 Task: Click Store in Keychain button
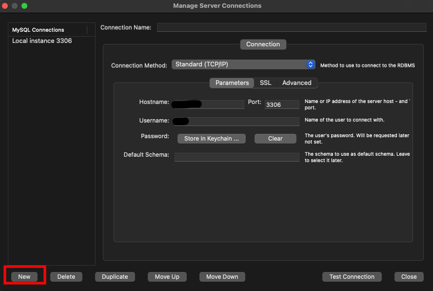point(212,139)
